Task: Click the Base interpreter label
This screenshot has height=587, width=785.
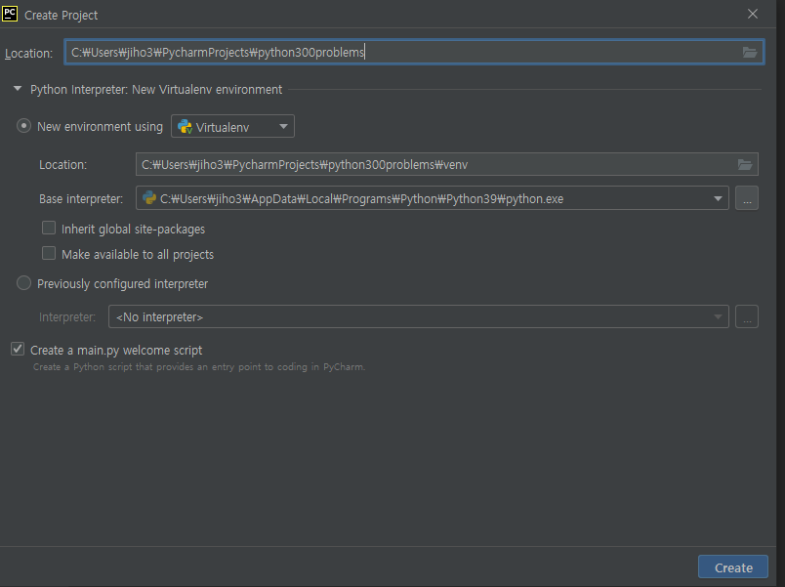Action: click(81, 199)
